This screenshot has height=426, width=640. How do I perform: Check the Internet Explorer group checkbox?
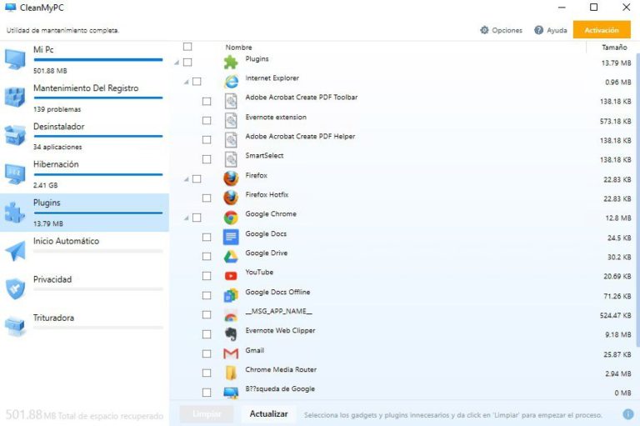[x=197, y=81]
